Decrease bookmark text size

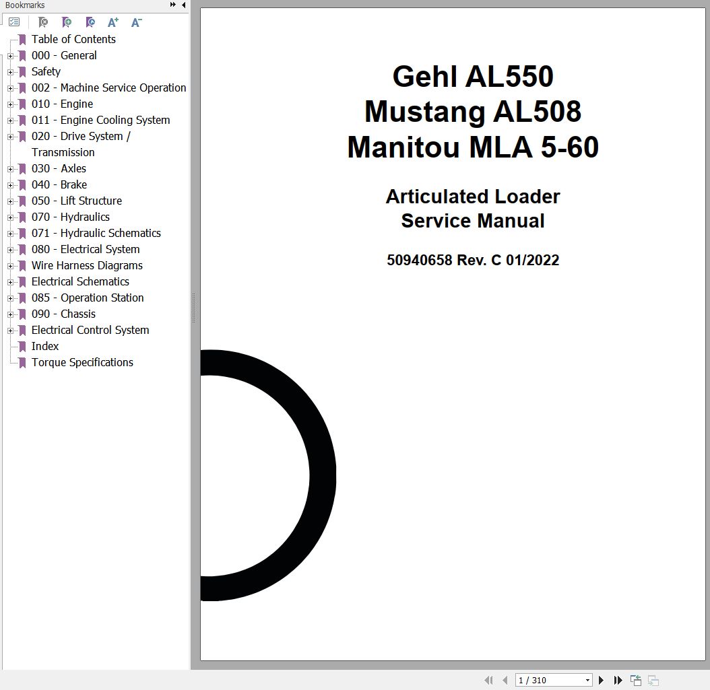(136, 22)
